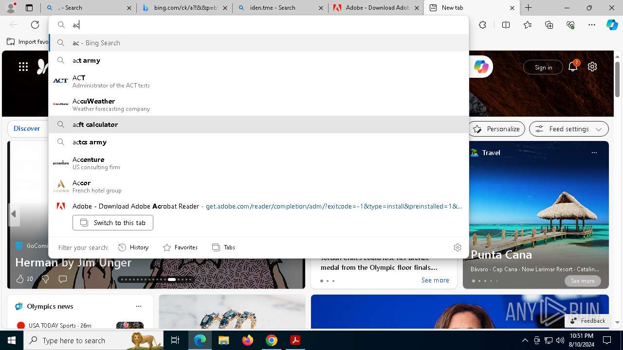Switch to iden.tme - Search tab
The image size is (623, 350).
279,8
